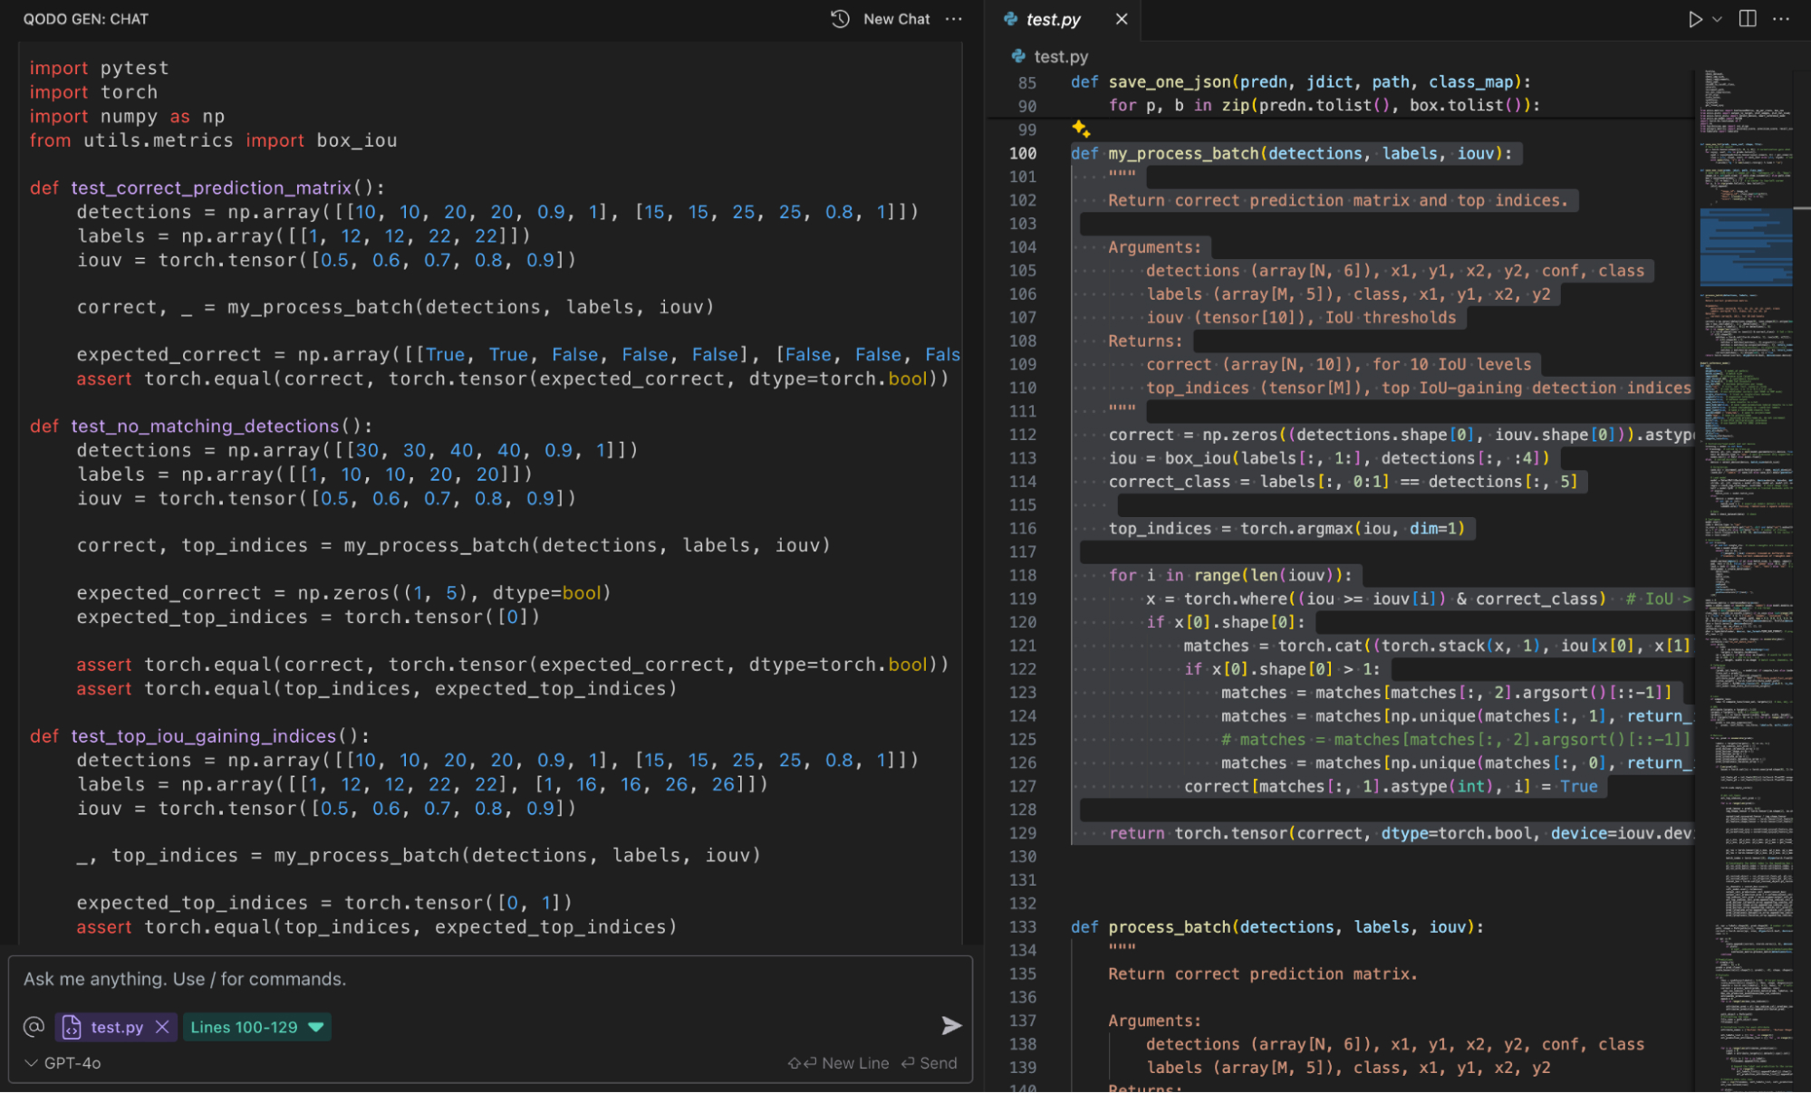Screen dimensions: 1811x1093
Task: Open run options via the chevron next to play
Action: (x=1717, y=18)
